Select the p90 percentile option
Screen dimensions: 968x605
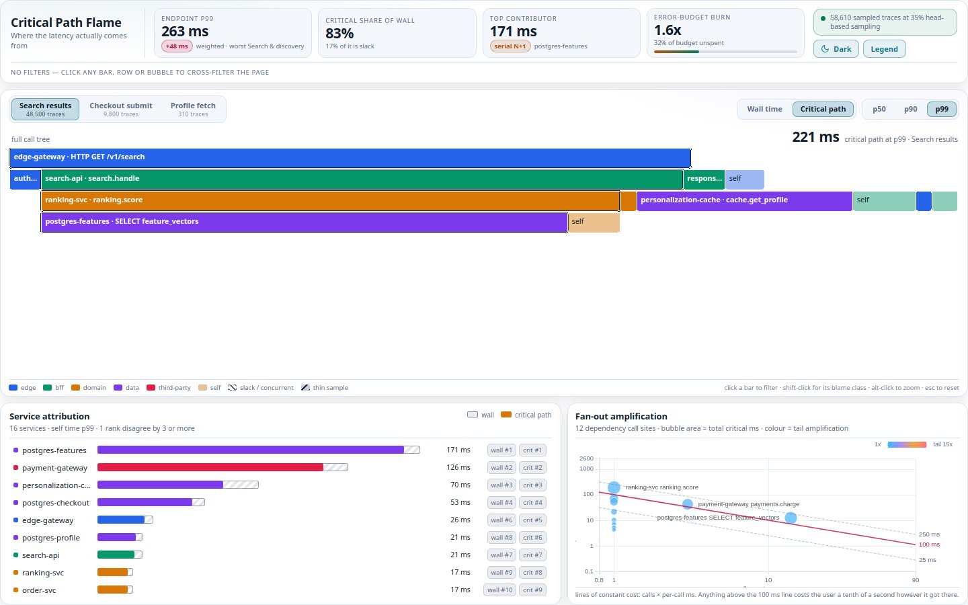coord(910,109)
